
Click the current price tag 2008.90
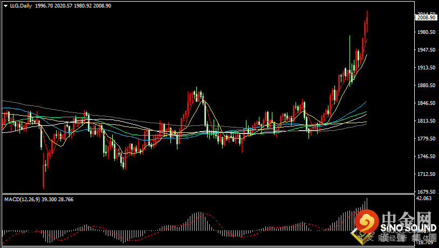click(426, 18)
